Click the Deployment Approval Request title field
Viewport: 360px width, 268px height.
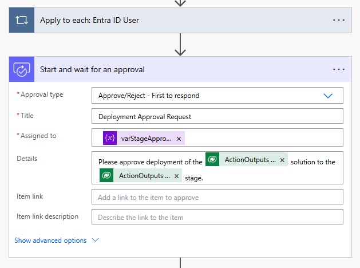pyautogui.click(x=217, y=116)
